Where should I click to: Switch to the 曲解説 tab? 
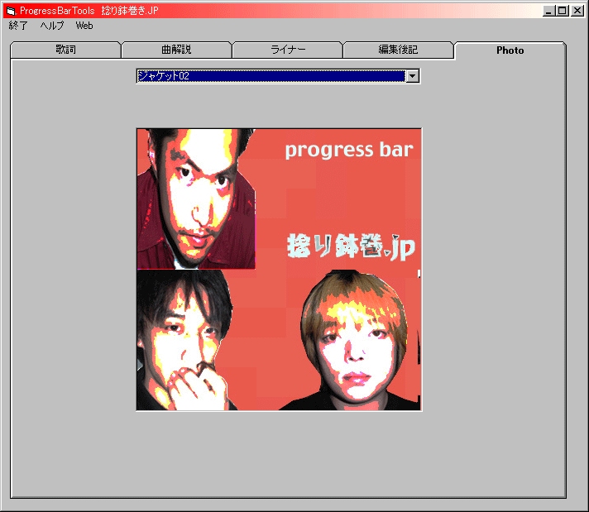click(x=176, y=50)
